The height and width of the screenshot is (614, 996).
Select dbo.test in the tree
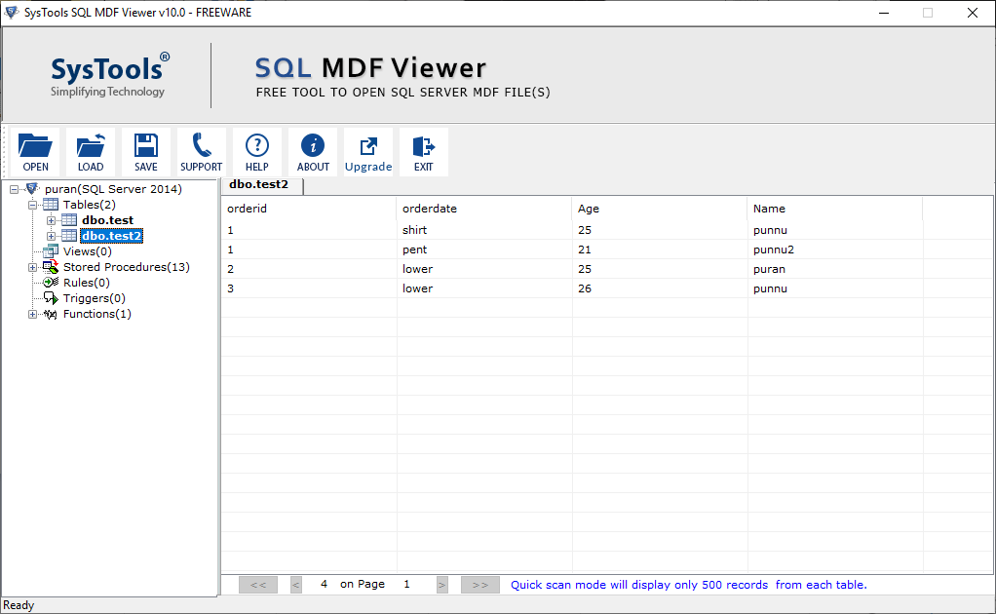(x=107, y=220)
